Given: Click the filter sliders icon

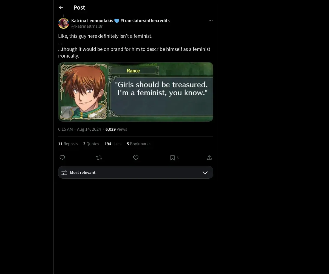Looking at the screenshot, I should 64,173.
